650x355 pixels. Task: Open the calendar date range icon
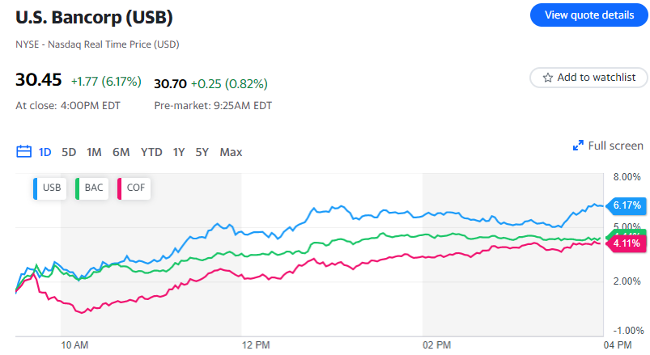pyautogui.click(x=23, y=151)
